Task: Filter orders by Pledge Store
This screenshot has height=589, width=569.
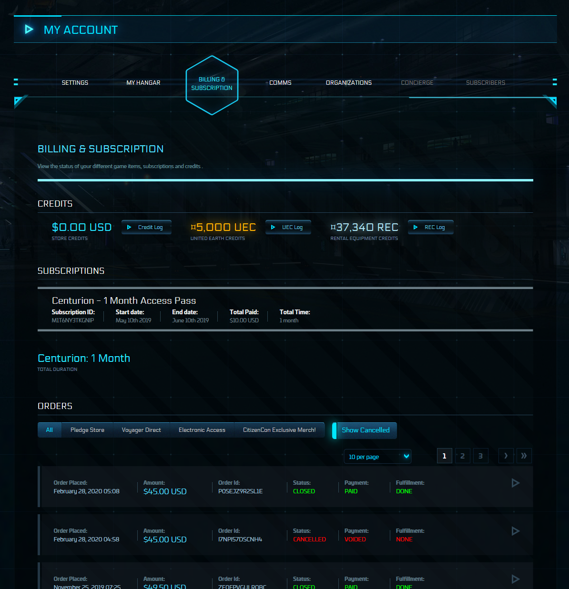Action: pyautogui.click(x=87, y=430)
